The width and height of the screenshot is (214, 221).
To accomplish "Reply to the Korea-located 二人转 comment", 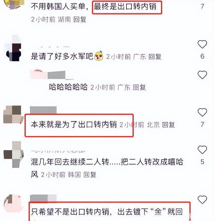I will (x=90, y=175).
